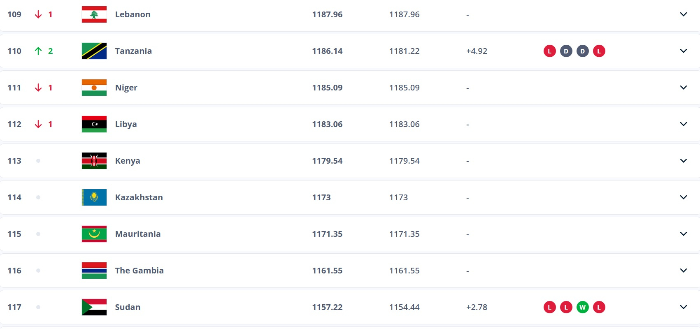Click the Mauritania flag icon

94,234
